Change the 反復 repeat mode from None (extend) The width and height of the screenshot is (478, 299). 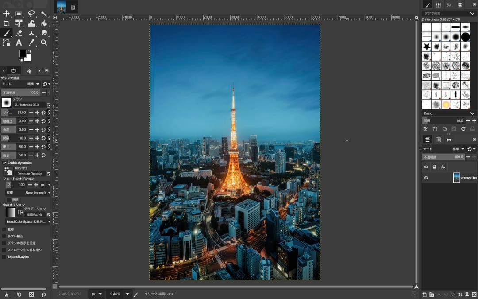tap(35, 193)
